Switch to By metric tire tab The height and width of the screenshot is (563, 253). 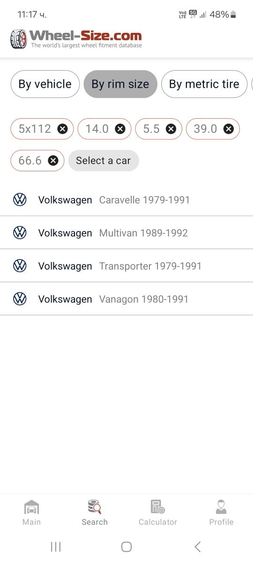pyautogui.click(x=204, y=84)
